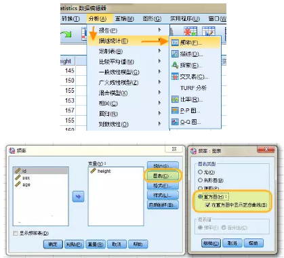Close the 频率:图表 dialog
The image size is (284, 258).
[266, 149]
